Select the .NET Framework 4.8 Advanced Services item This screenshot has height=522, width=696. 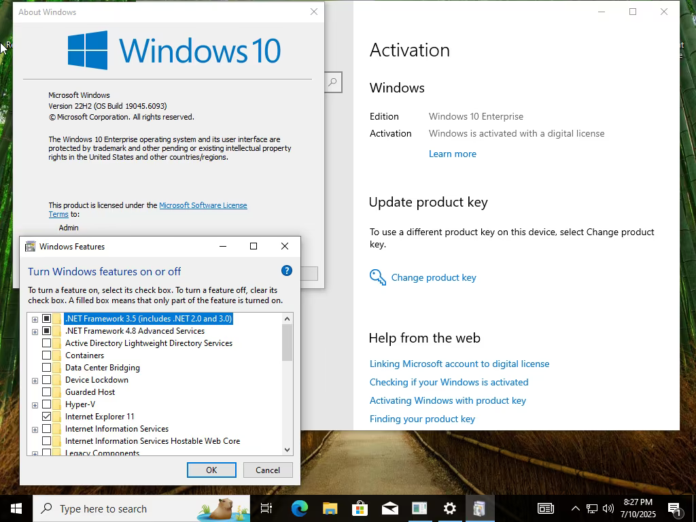pos(135,331)
